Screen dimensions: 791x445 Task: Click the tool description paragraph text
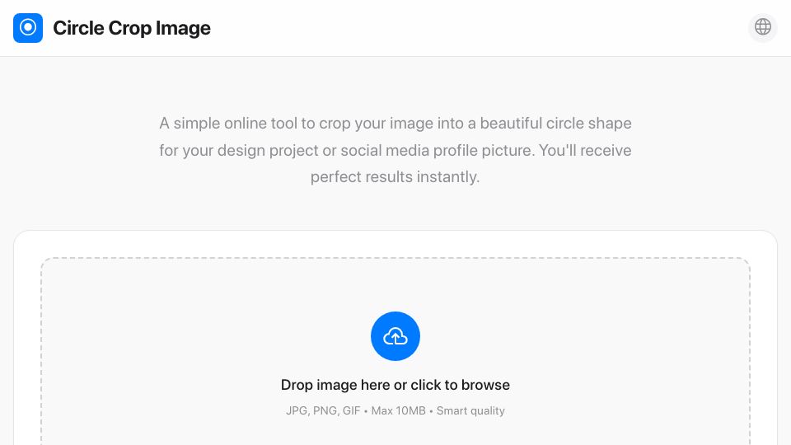pyautogui.click(x=395, y=150)
